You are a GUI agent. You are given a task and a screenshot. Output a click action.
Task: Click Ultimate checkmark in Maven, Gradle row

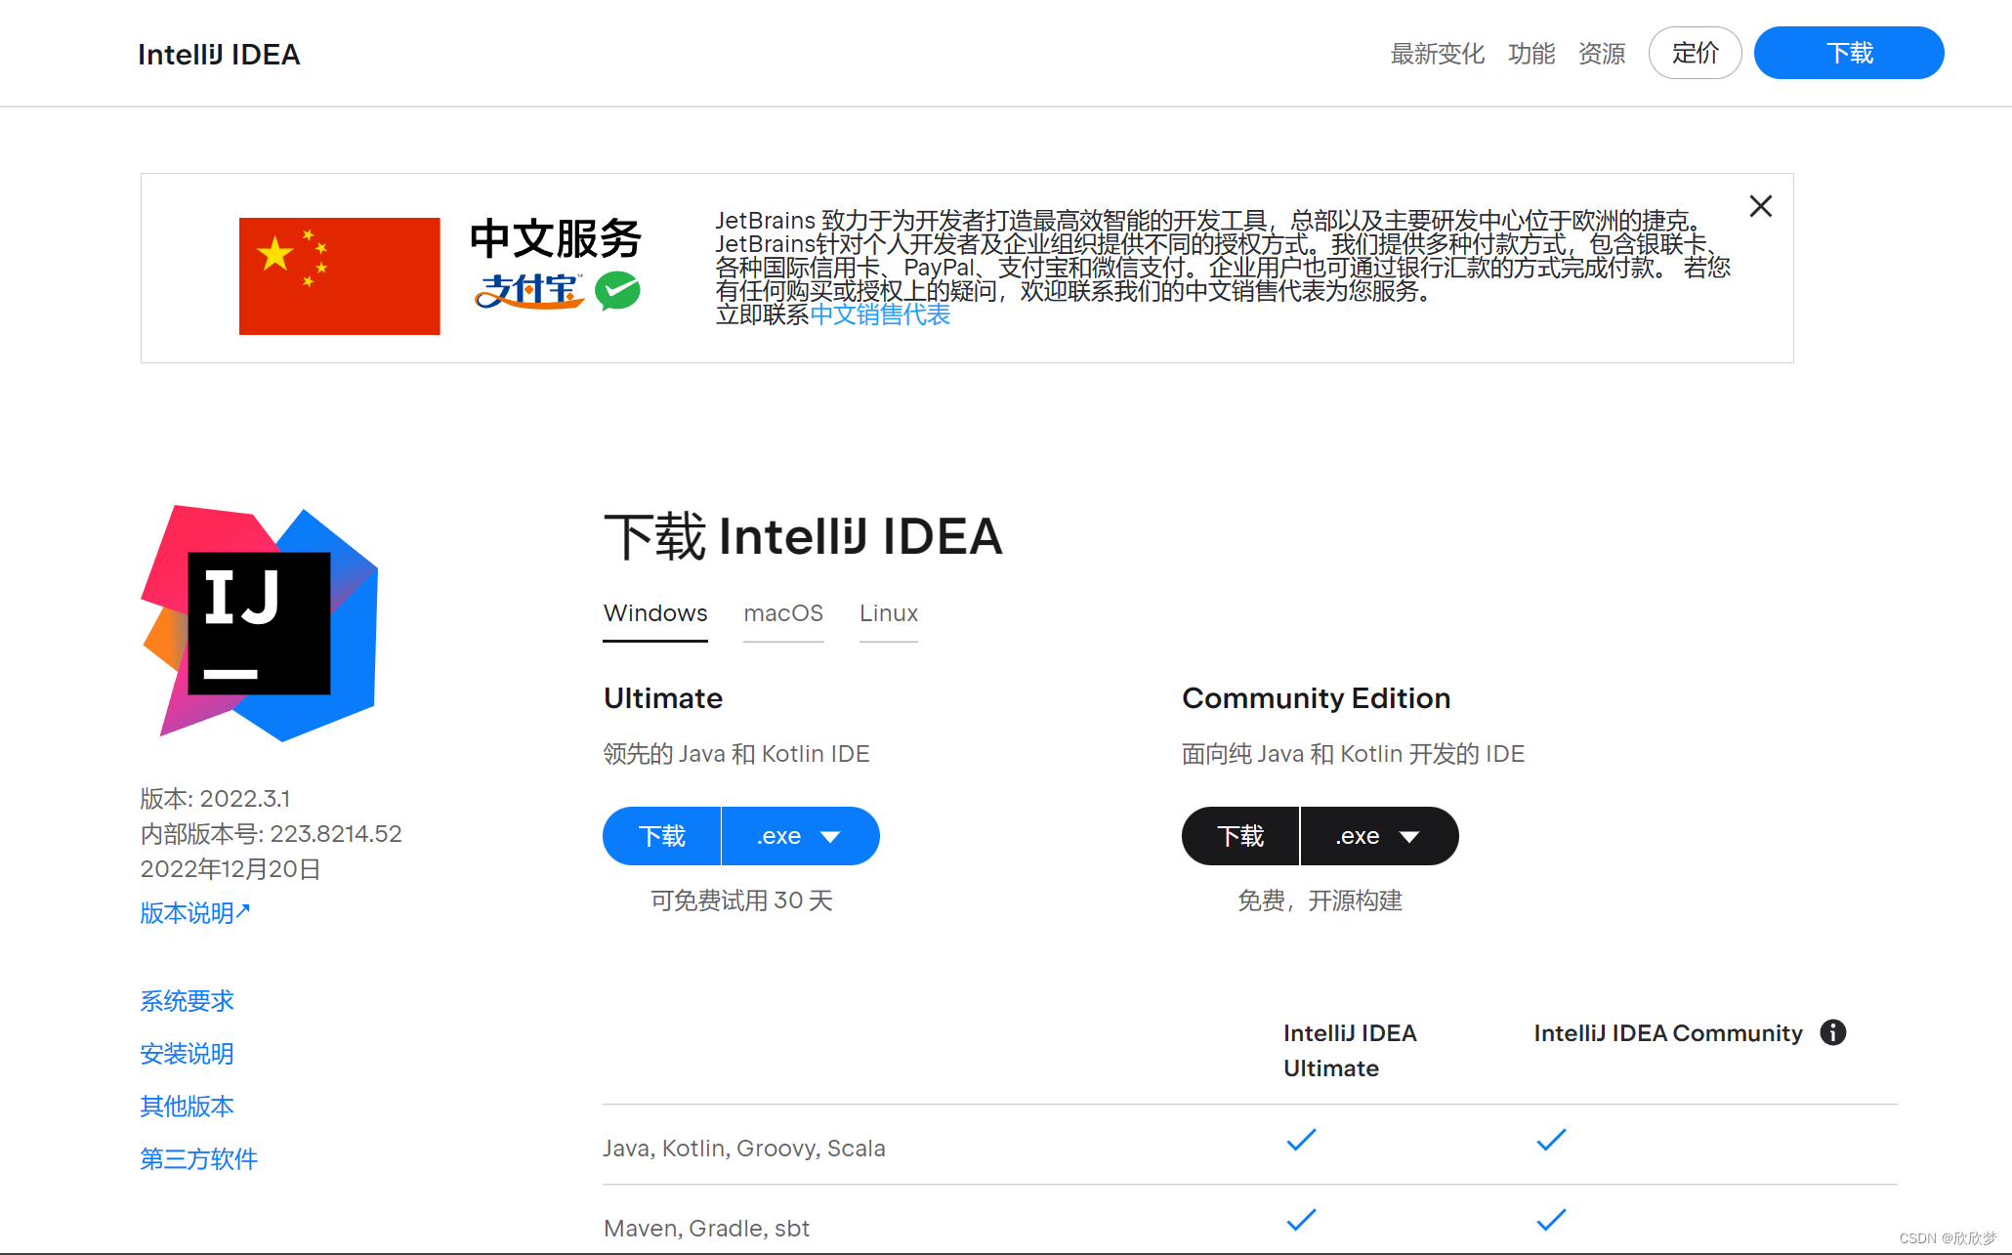pyautogui.click(x=1301, y=1220)
